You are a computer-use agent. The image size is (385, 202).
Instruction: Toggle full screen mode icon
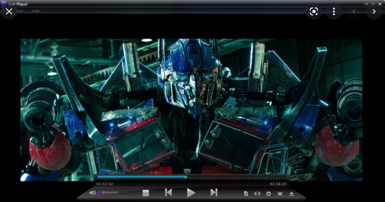tap(280, 194)
